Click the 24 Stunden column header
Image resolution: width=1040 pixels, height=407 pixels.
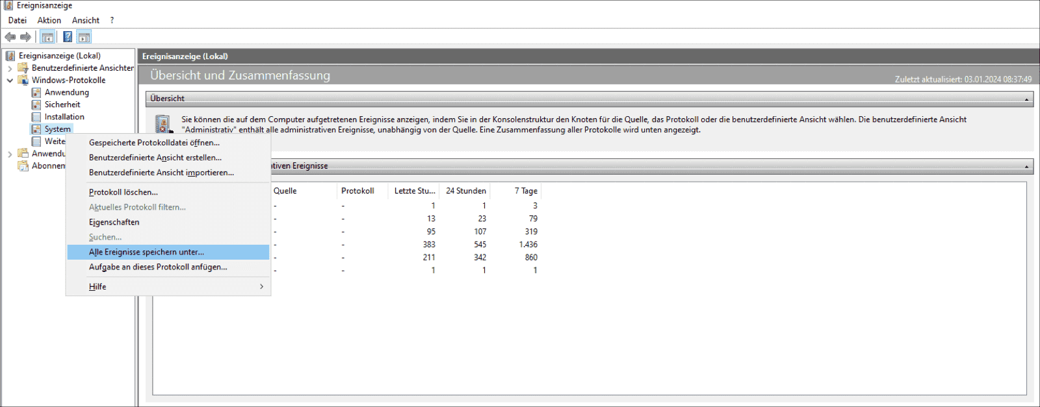point(465,191)
